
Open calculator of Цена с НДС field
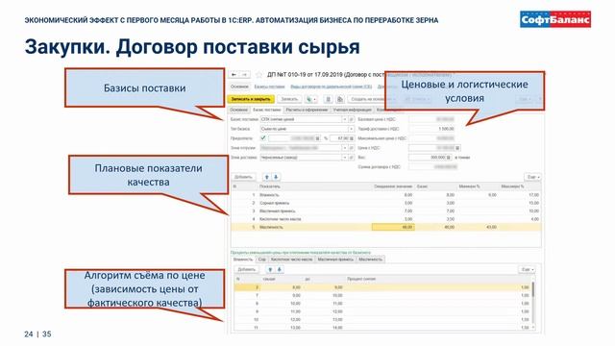457,148
